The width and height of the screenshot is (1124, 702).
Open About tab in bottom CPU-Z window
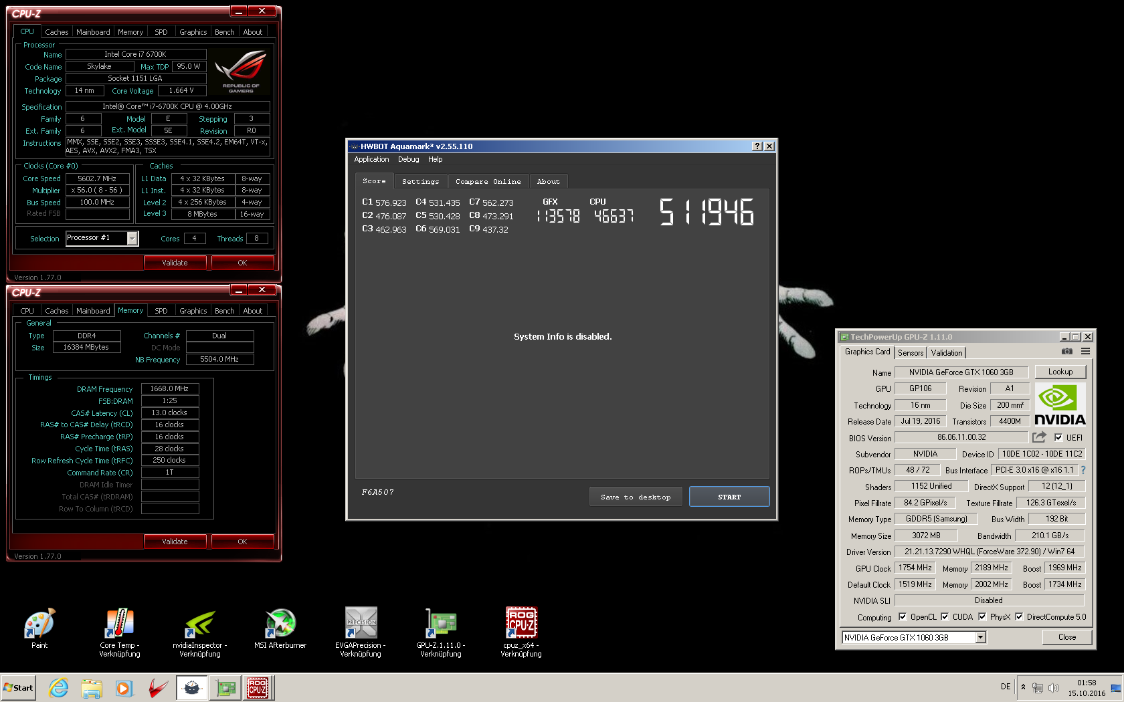click(253, 311)
